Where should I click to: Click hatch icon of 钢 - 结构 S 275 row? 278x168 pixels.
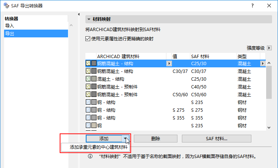click(x=88, y=110)
